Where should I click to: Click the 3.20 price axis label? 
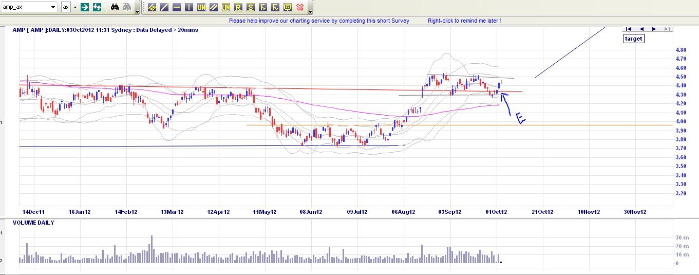point(681,193)
